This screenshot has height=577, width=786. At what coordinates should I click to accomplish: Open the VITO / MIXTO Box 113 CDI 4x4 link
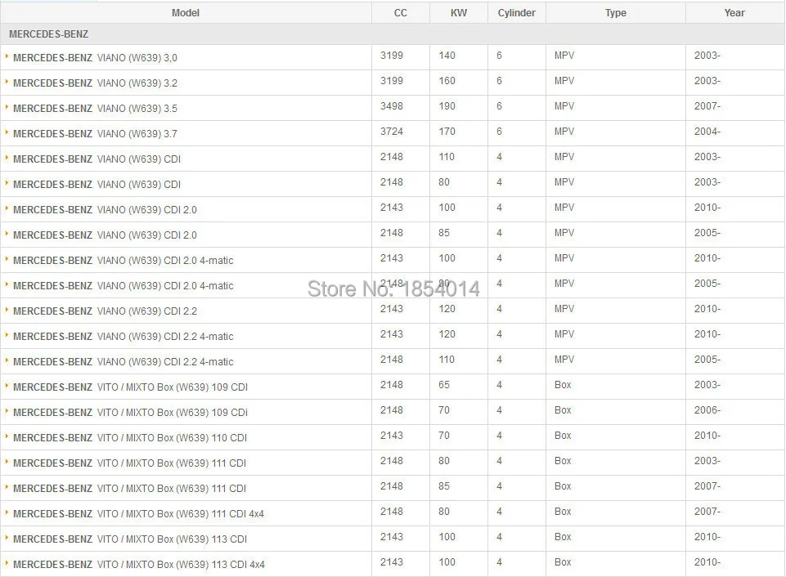click(x=139, y=565)
